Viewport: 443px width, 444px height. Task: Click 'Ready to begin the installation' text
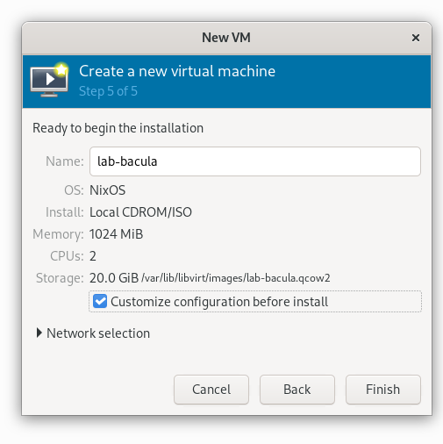pos(118,128)
